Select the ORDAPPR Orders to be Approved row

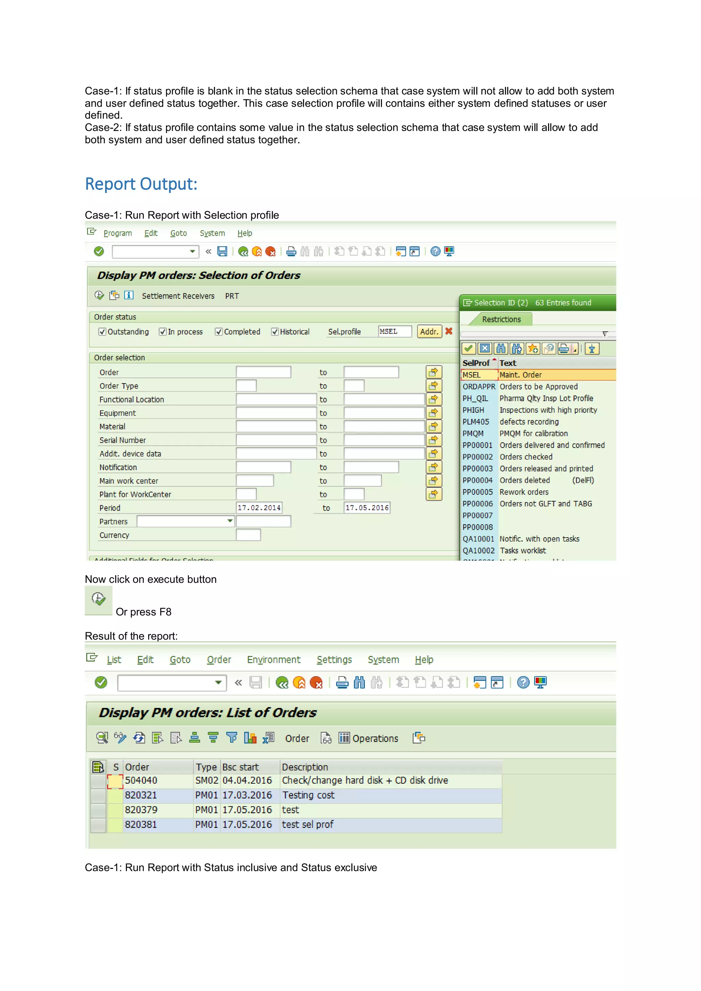pyautogui.click(x=538, y=387)
